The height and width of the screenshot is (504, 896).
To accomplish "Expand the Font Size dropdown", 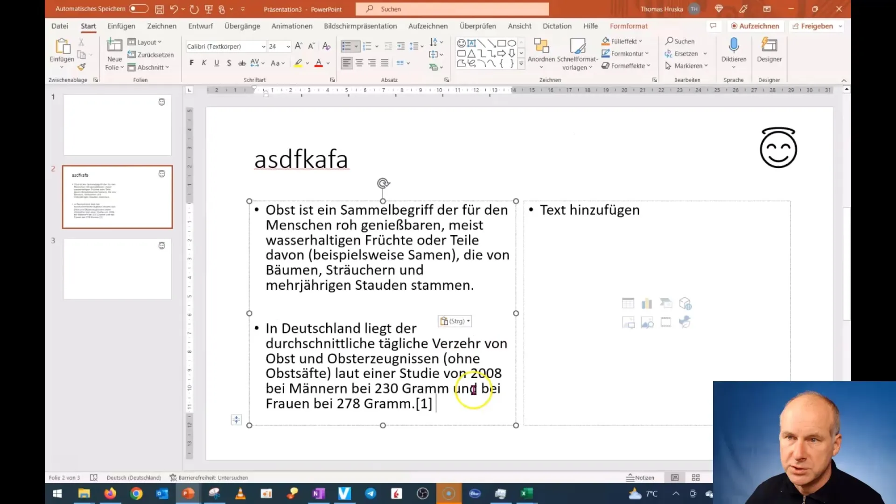I will tap(288, 46).
